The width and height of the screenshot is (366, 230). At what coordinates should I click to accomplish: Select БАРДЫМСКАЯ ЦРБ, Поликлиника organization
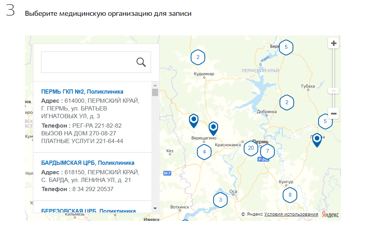point(87,163)
